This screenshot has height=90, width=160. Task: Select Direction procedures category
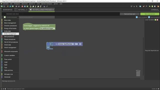[x=10, y=26]
